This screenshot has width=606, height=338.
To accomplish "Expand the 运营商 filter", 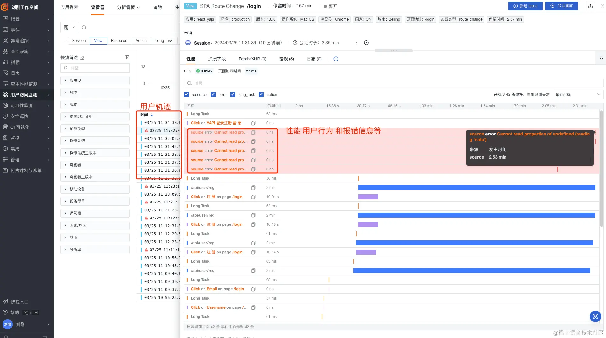I will (95, 213).
